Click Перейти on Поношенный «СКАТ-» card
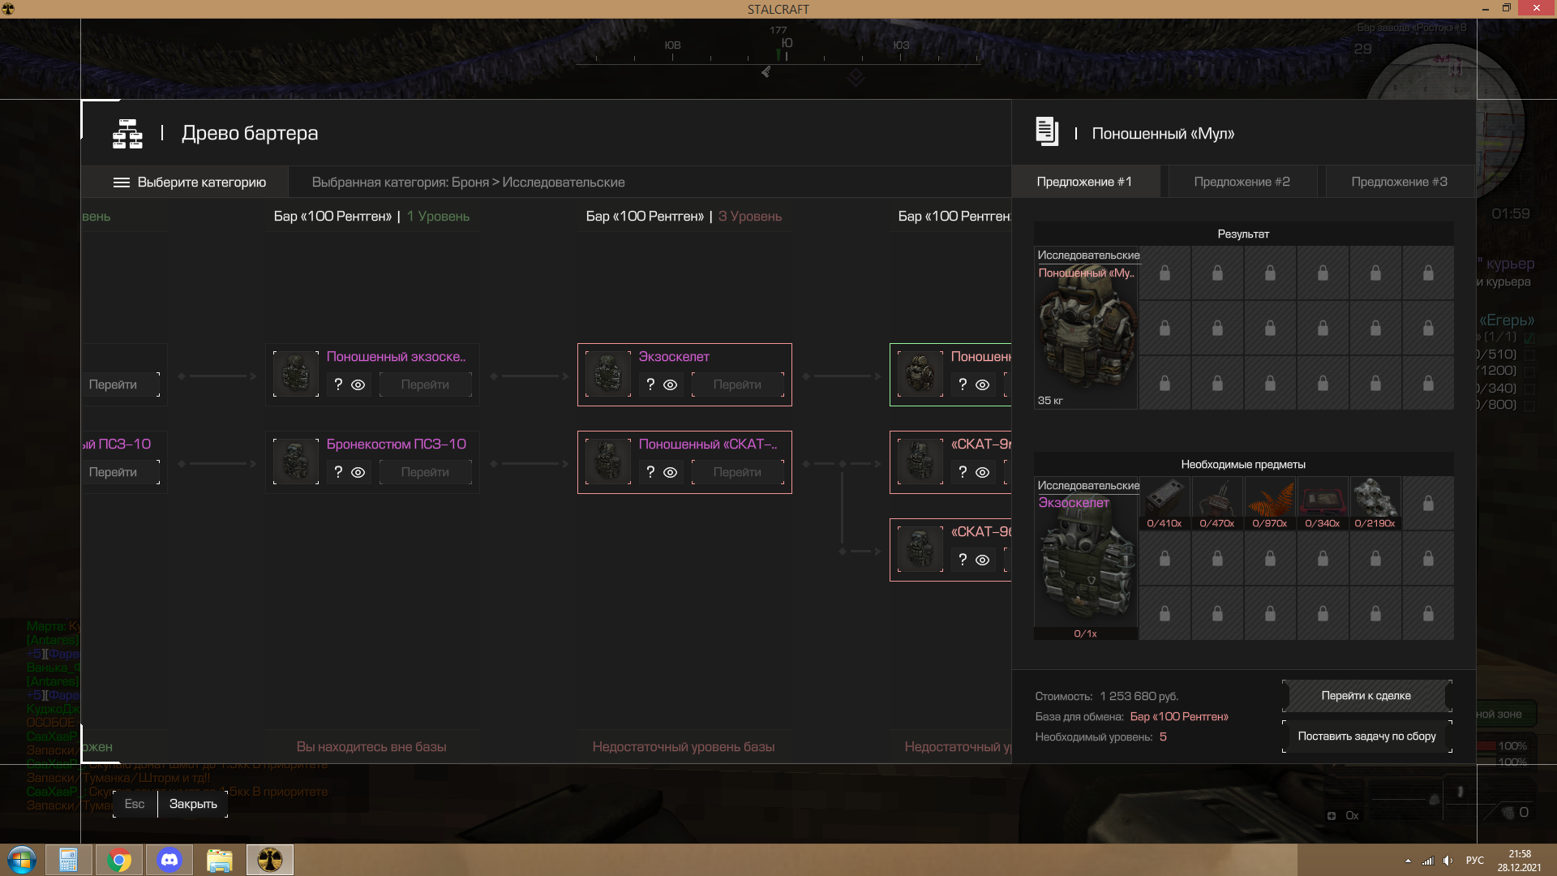The width and height of the screenshot is (1557, 876). click(737, 472)
